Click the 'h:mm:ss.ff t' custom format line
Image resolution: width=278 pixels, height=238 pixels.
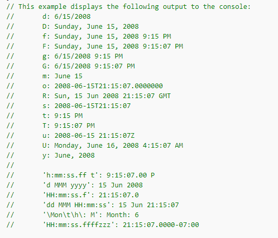99,175
